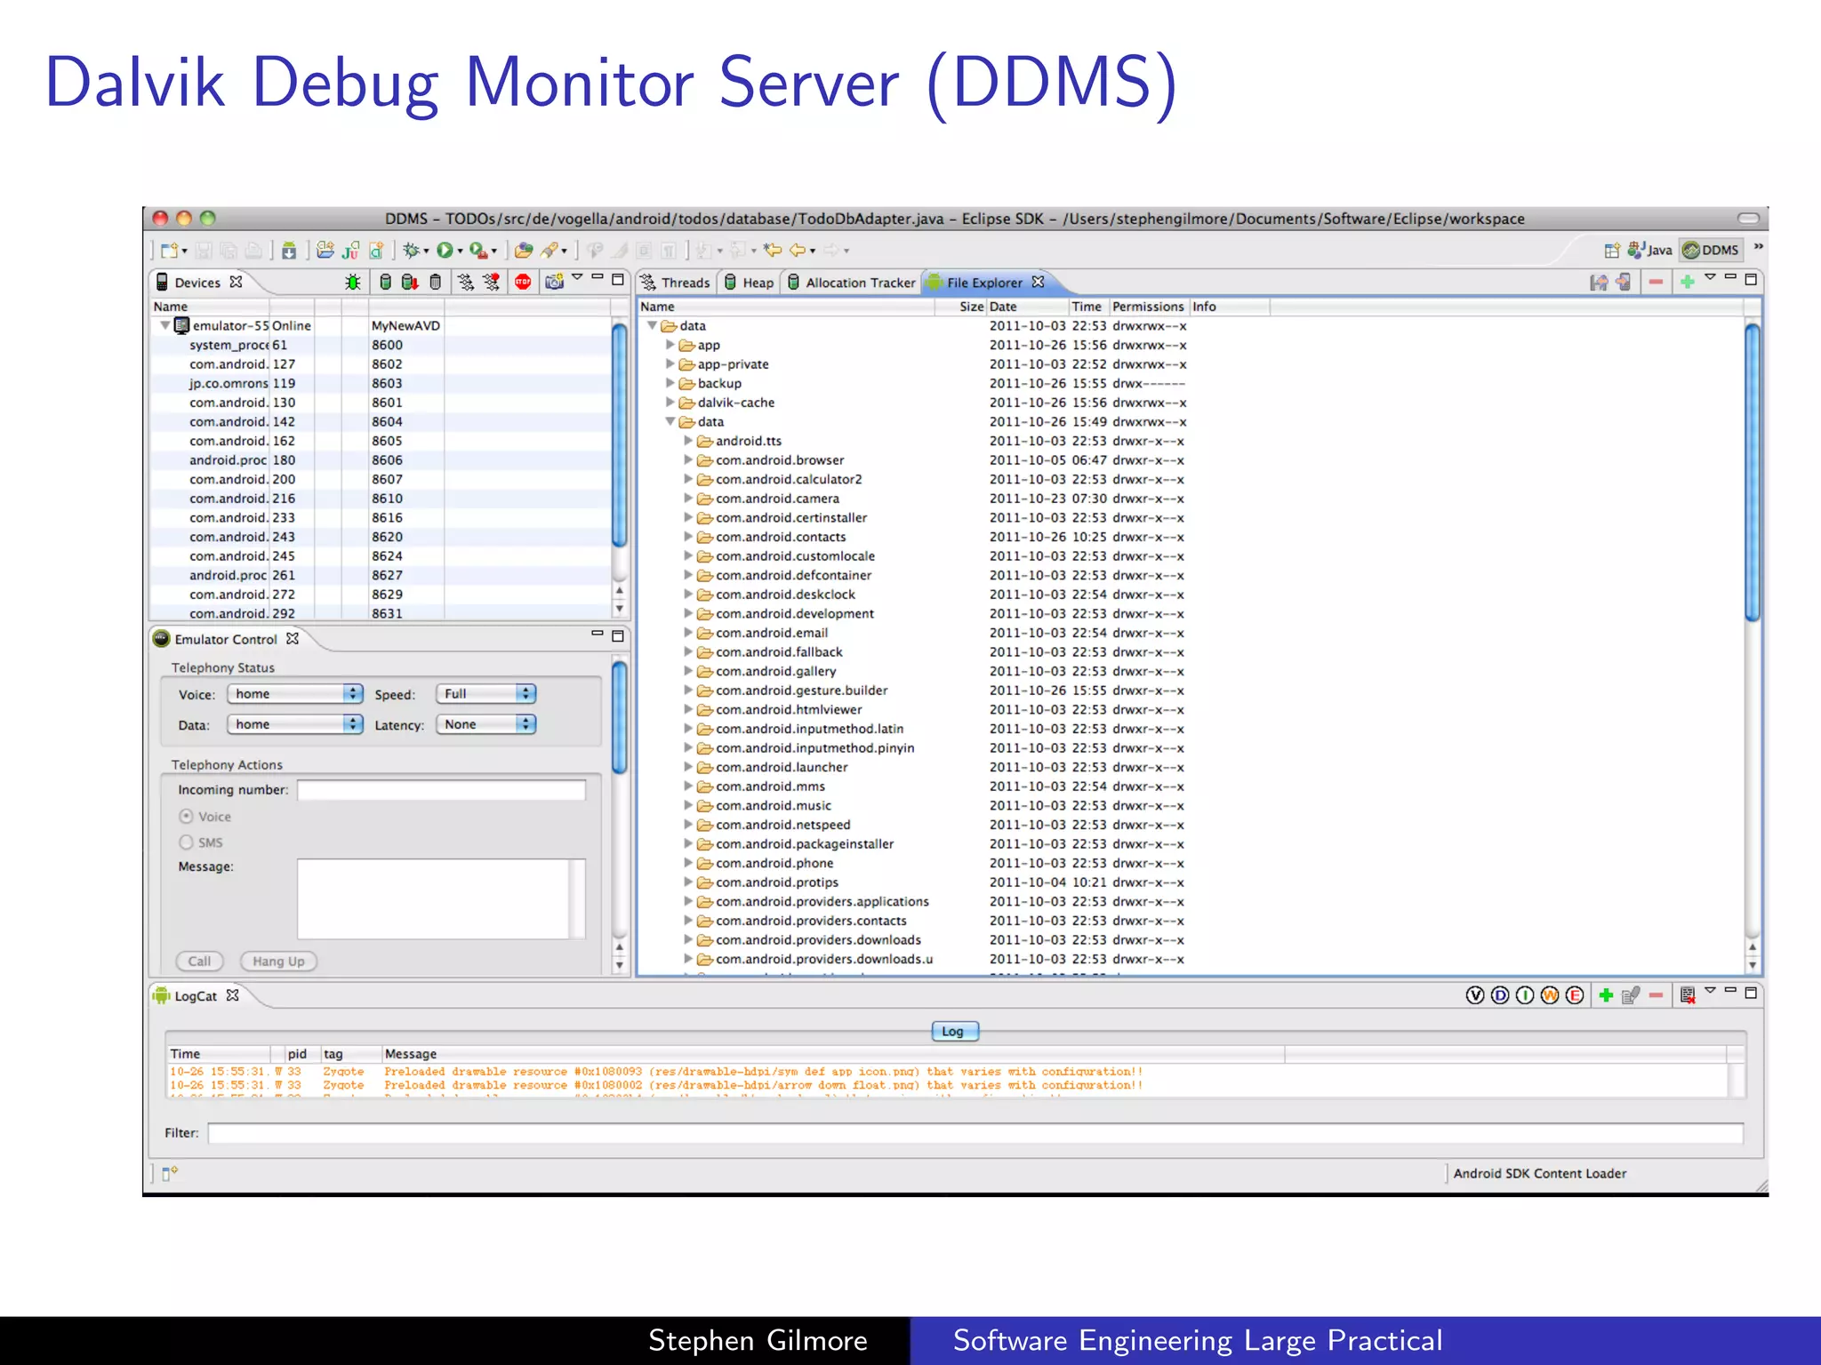
Task: Open the Data telephony status dropdown
Action: pos(295,724)
